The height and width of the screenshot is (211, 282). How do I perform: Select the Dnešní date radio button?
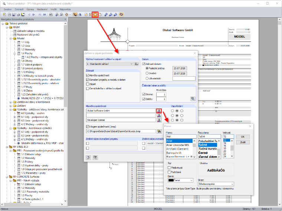point(147,73)
